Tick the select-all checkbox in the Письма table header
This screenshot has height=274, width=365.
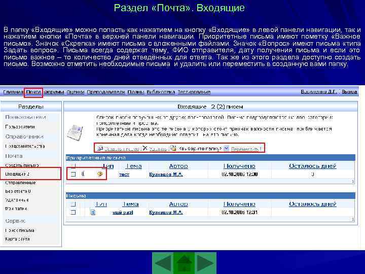[73, 204]
